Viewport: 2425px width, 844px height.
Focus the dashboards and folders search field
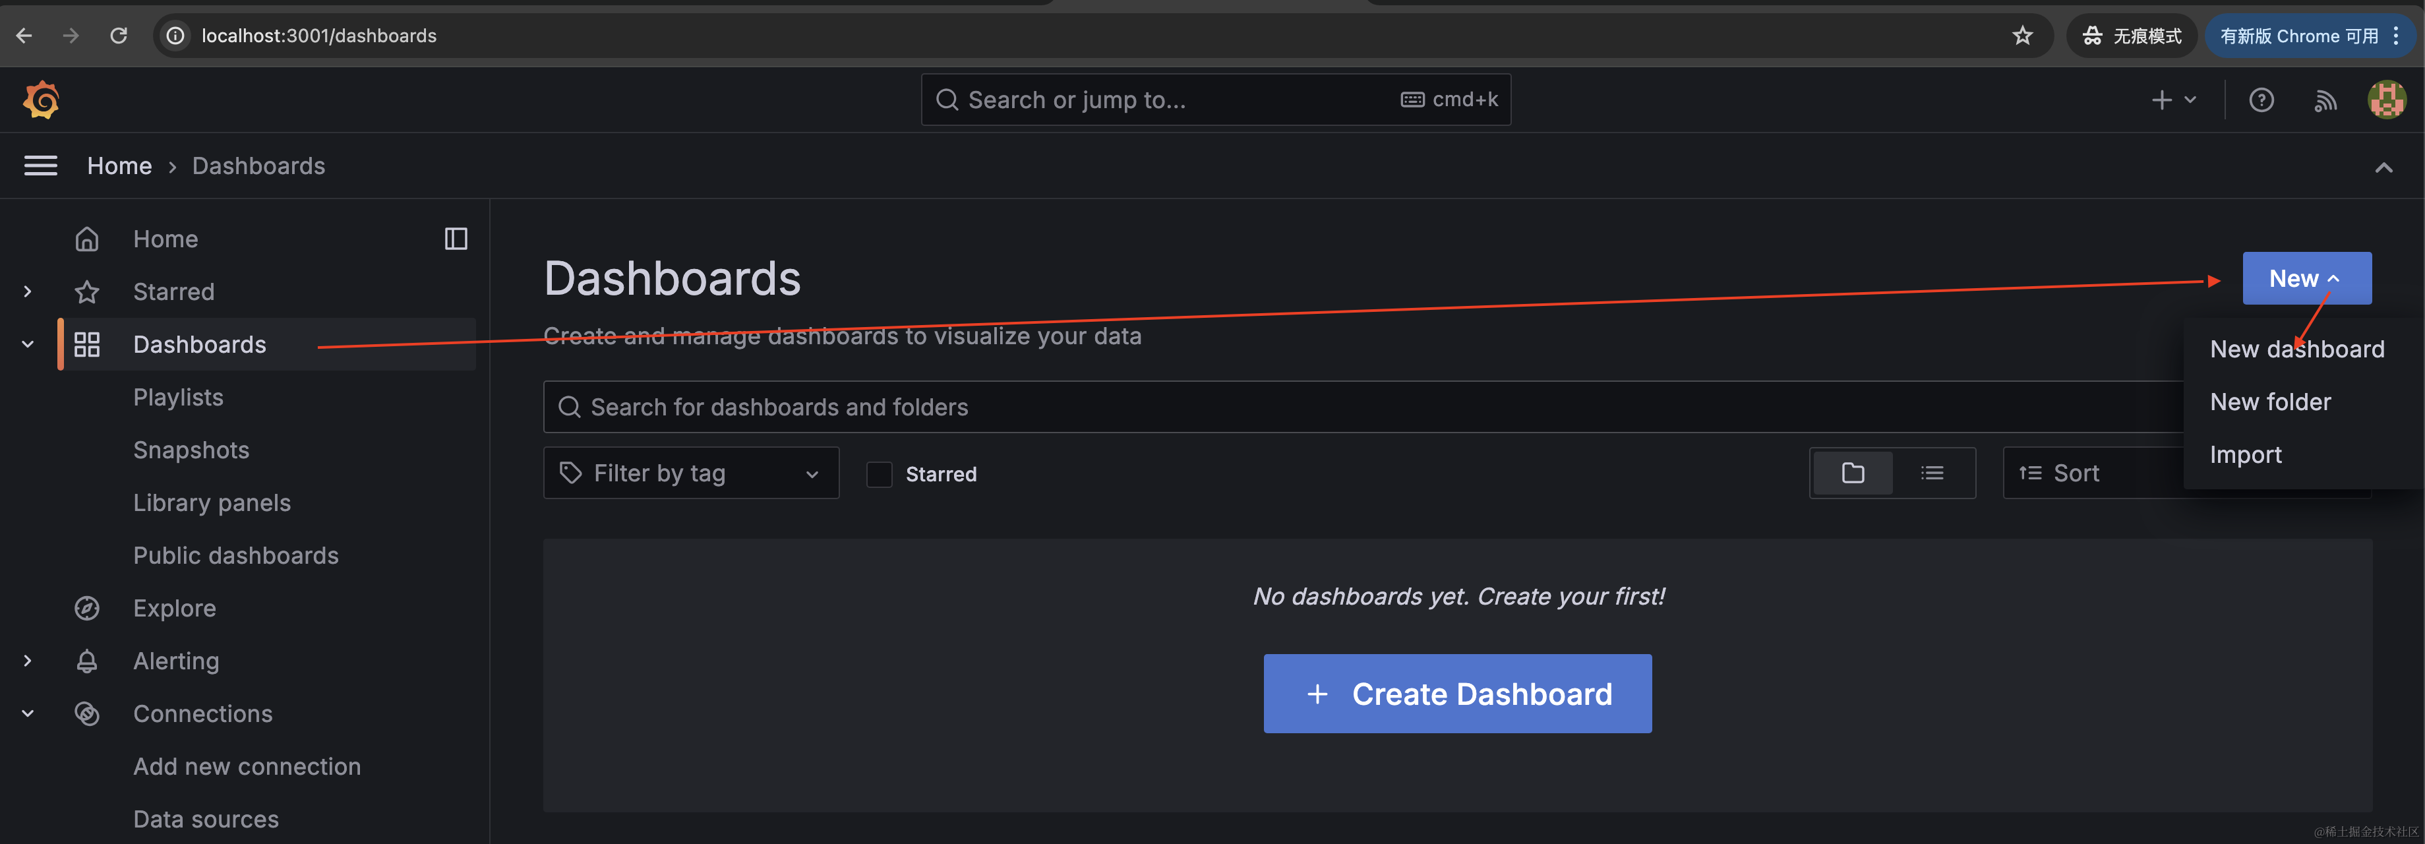[1356, 407]
